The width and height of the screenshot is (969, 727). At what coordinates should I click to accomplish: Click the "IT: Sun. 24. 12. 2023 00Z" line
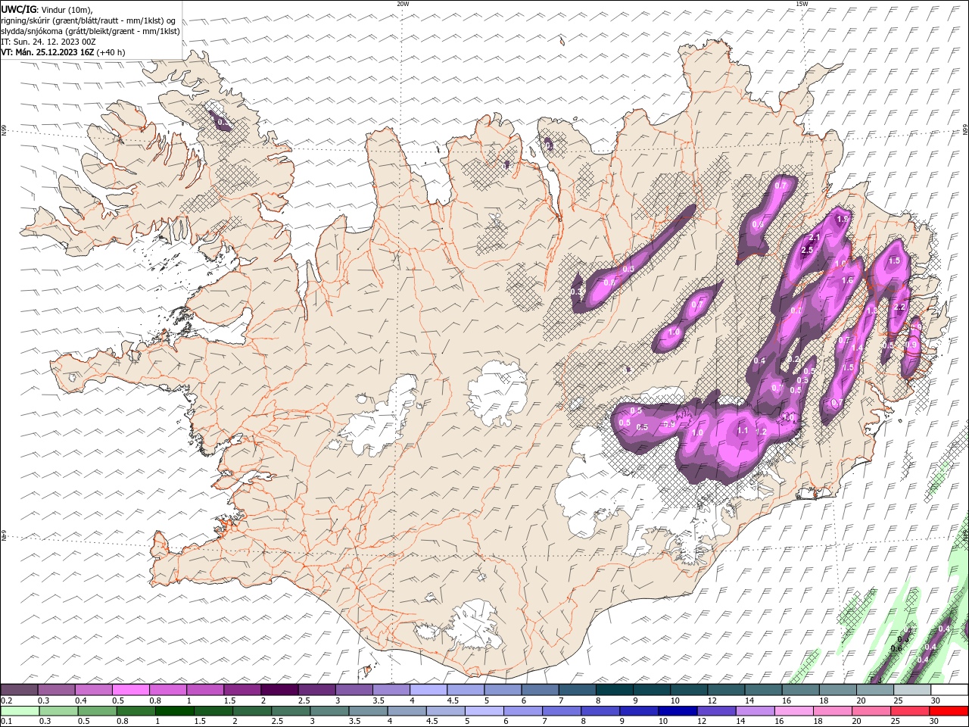pyautogui.click(x=48, y=41)
